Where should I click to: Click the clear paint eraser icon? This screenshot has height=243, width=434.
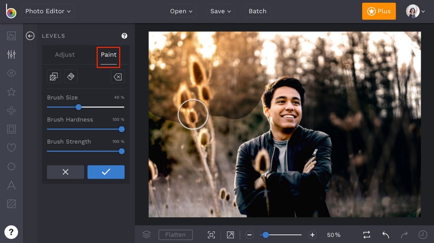click(x=118, y=77)
